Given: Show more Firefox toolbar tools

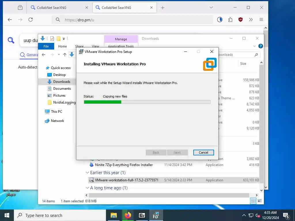Looking at the screenshot, I should tap(251, 20).
